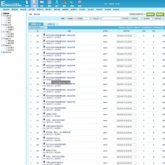Click the edit icon in row ID 124
This screenshot has width=165, height=165.
click(44, 46)
